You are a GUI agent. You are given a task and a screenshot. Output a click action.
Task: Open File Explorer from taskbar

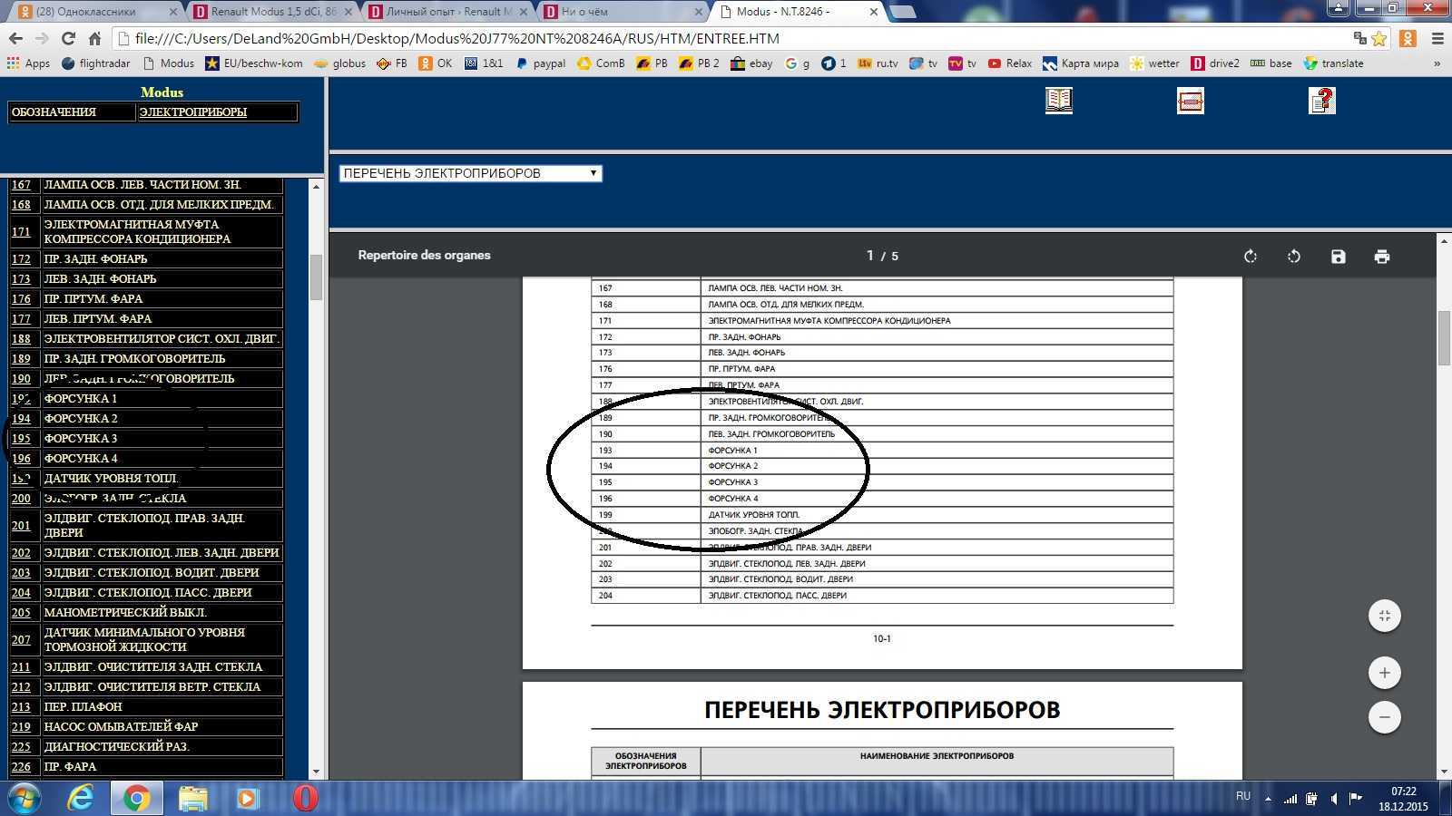click(x=192, y=798)
